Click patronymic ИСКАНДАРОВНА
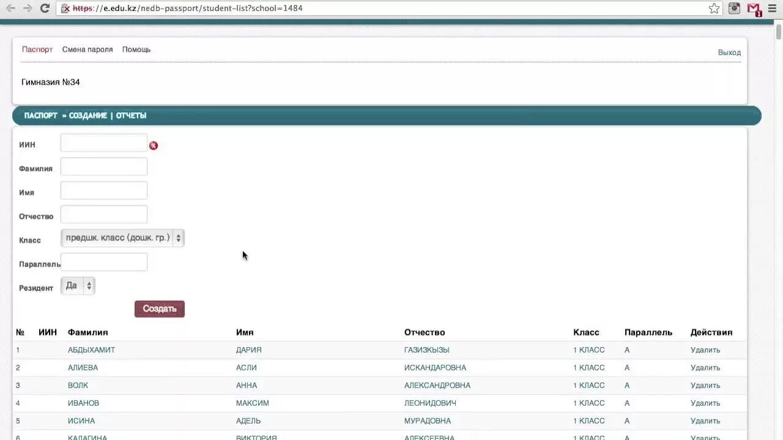Viewport: 783px width, 440px height. point(435,368)
